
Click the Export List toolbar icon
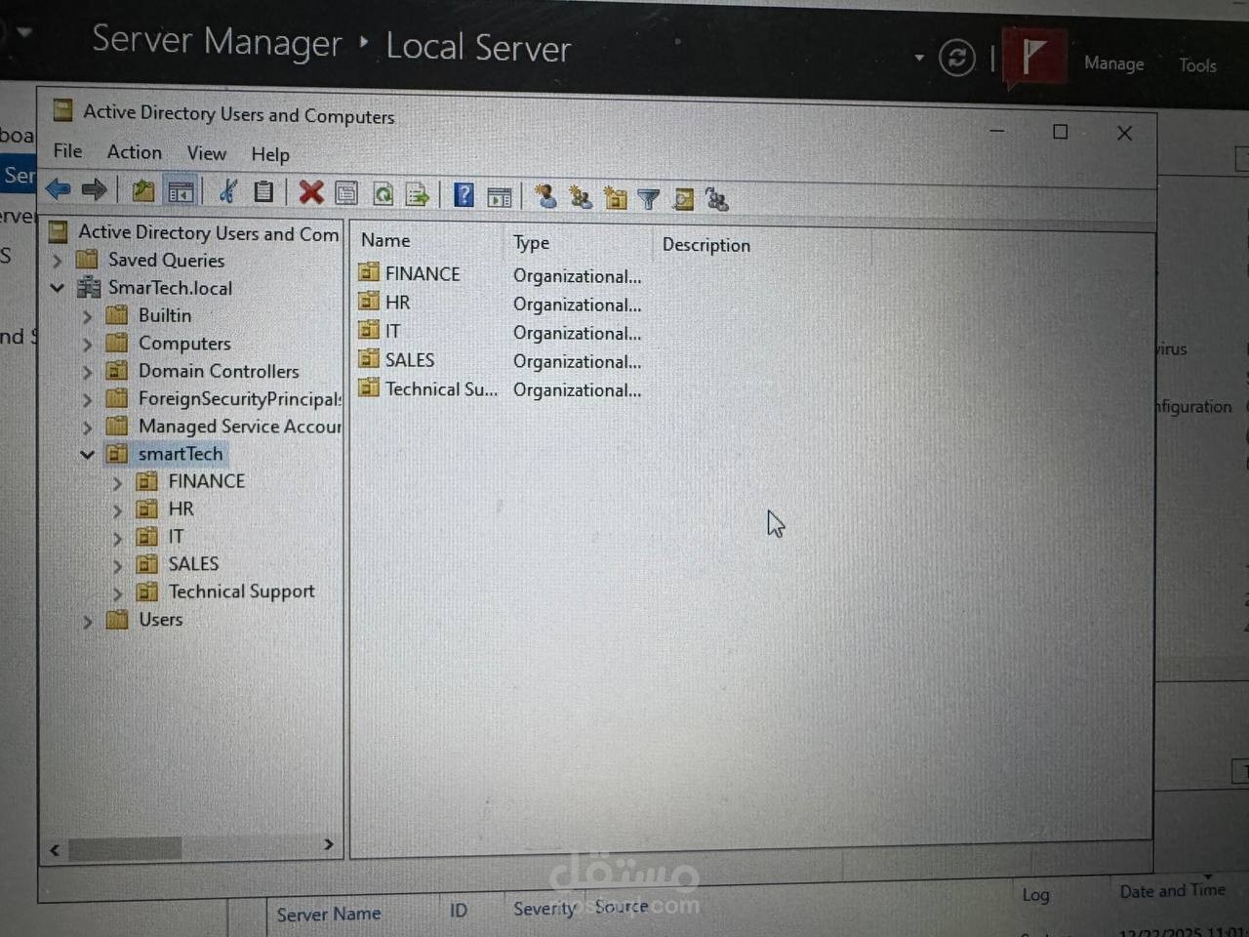(x=418, y=194)
